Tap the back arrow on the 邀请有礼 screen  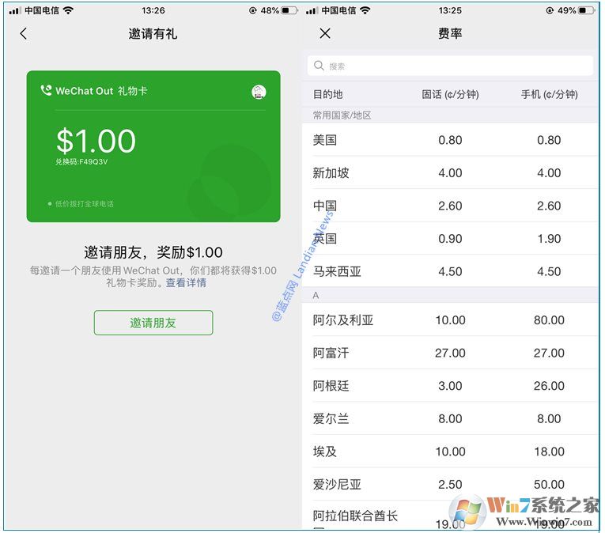pos(24,33)
